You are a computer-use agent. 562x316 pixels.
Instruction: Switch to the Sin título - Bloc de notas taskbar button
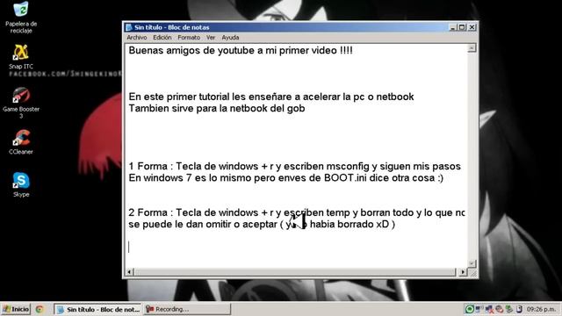pyautogui.click(x=97, y=309)
